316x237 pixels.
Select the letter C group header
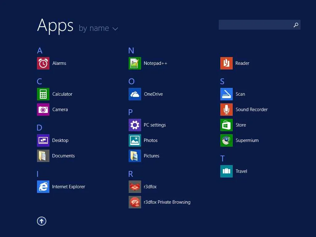tap(39, 81)
